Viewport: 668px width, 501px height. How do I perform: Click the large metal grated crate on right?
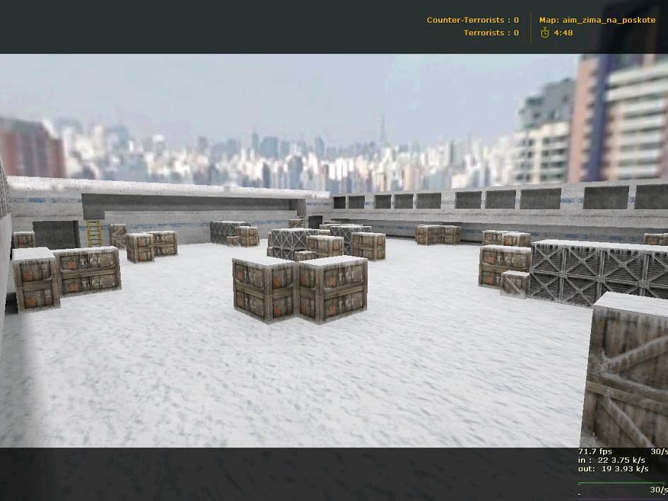point(598,273)
